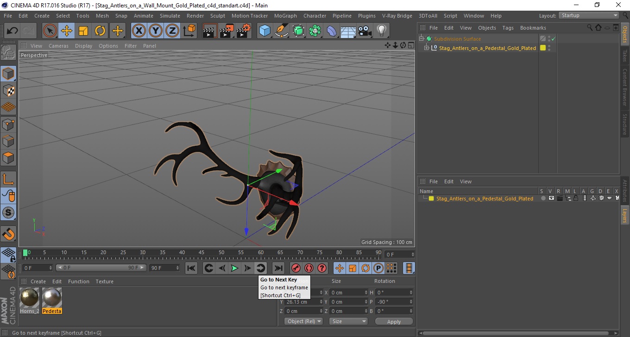Click the Position Y field showing 26.13 cm
This screenshot has width=630, height=337.
coord(302,302)
